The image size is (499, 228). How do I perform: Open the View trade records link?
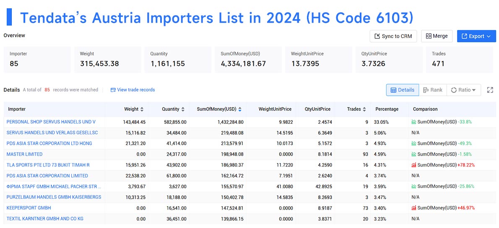coord(133,90)
